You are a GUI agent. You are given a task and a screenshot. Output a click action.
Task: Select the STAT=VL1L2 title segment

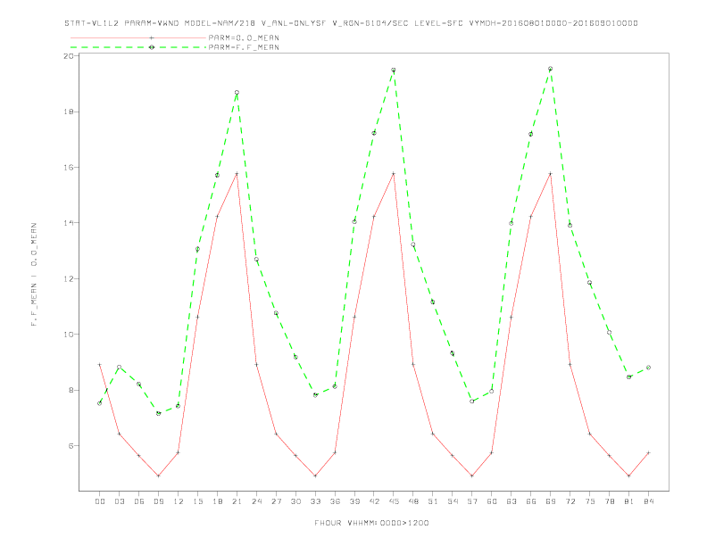[x=92, y=23]
